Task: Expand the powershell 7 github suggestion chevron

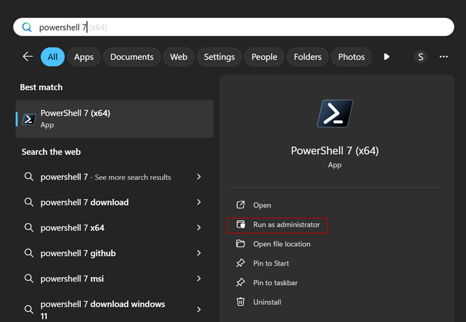Action: (199, 253)
